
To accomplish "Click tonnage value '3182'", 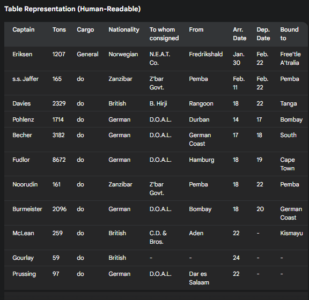I will pyautogui.click(x=58, y=135).
